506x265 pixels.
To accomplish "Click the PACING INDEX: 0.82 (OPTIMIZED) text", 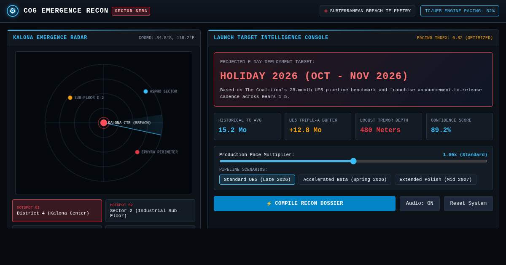I will tap(455, 38).
